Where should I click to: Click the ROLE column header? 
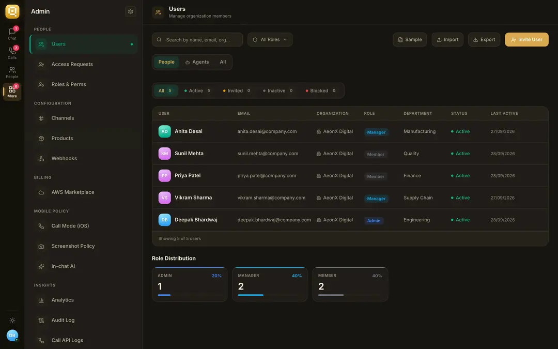click(x=369, y=113)
